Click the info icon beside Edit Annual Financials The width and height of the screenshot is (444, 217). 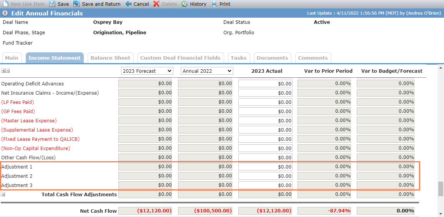[5, 13]
